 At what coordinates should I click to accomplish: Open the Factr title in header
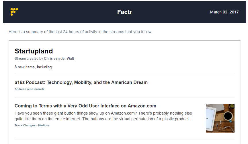click(124, 12)
